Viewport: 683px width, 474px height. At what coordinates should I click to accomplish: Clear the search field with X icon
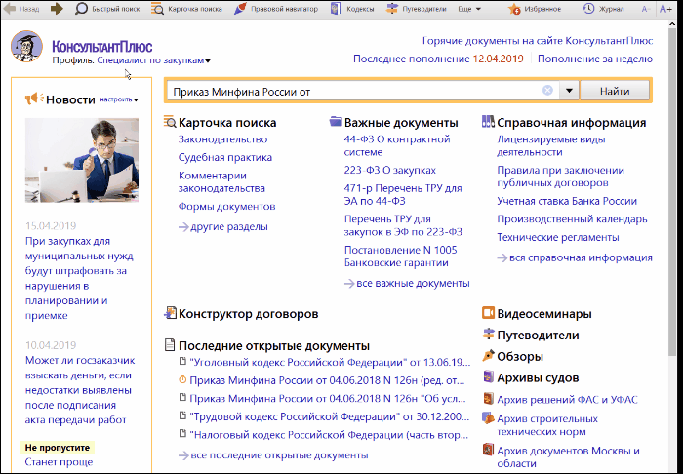pos(547,90)
